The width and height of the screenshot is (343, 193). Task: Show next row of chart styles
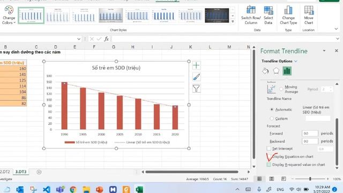click(x=233, y=16)
